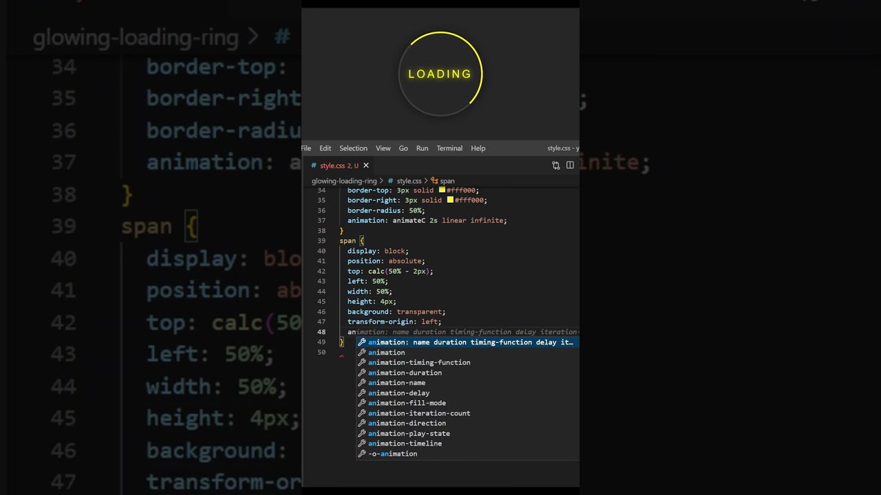Click wrench icon beside animation-duration
The height and width of the screenshot is (495, 881).
tap(362, 373)
